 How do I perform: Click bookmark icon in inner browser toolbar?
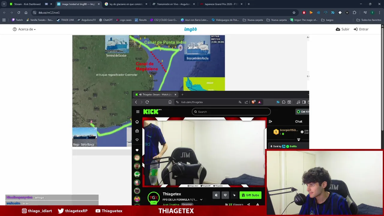(x=170, y=102)
